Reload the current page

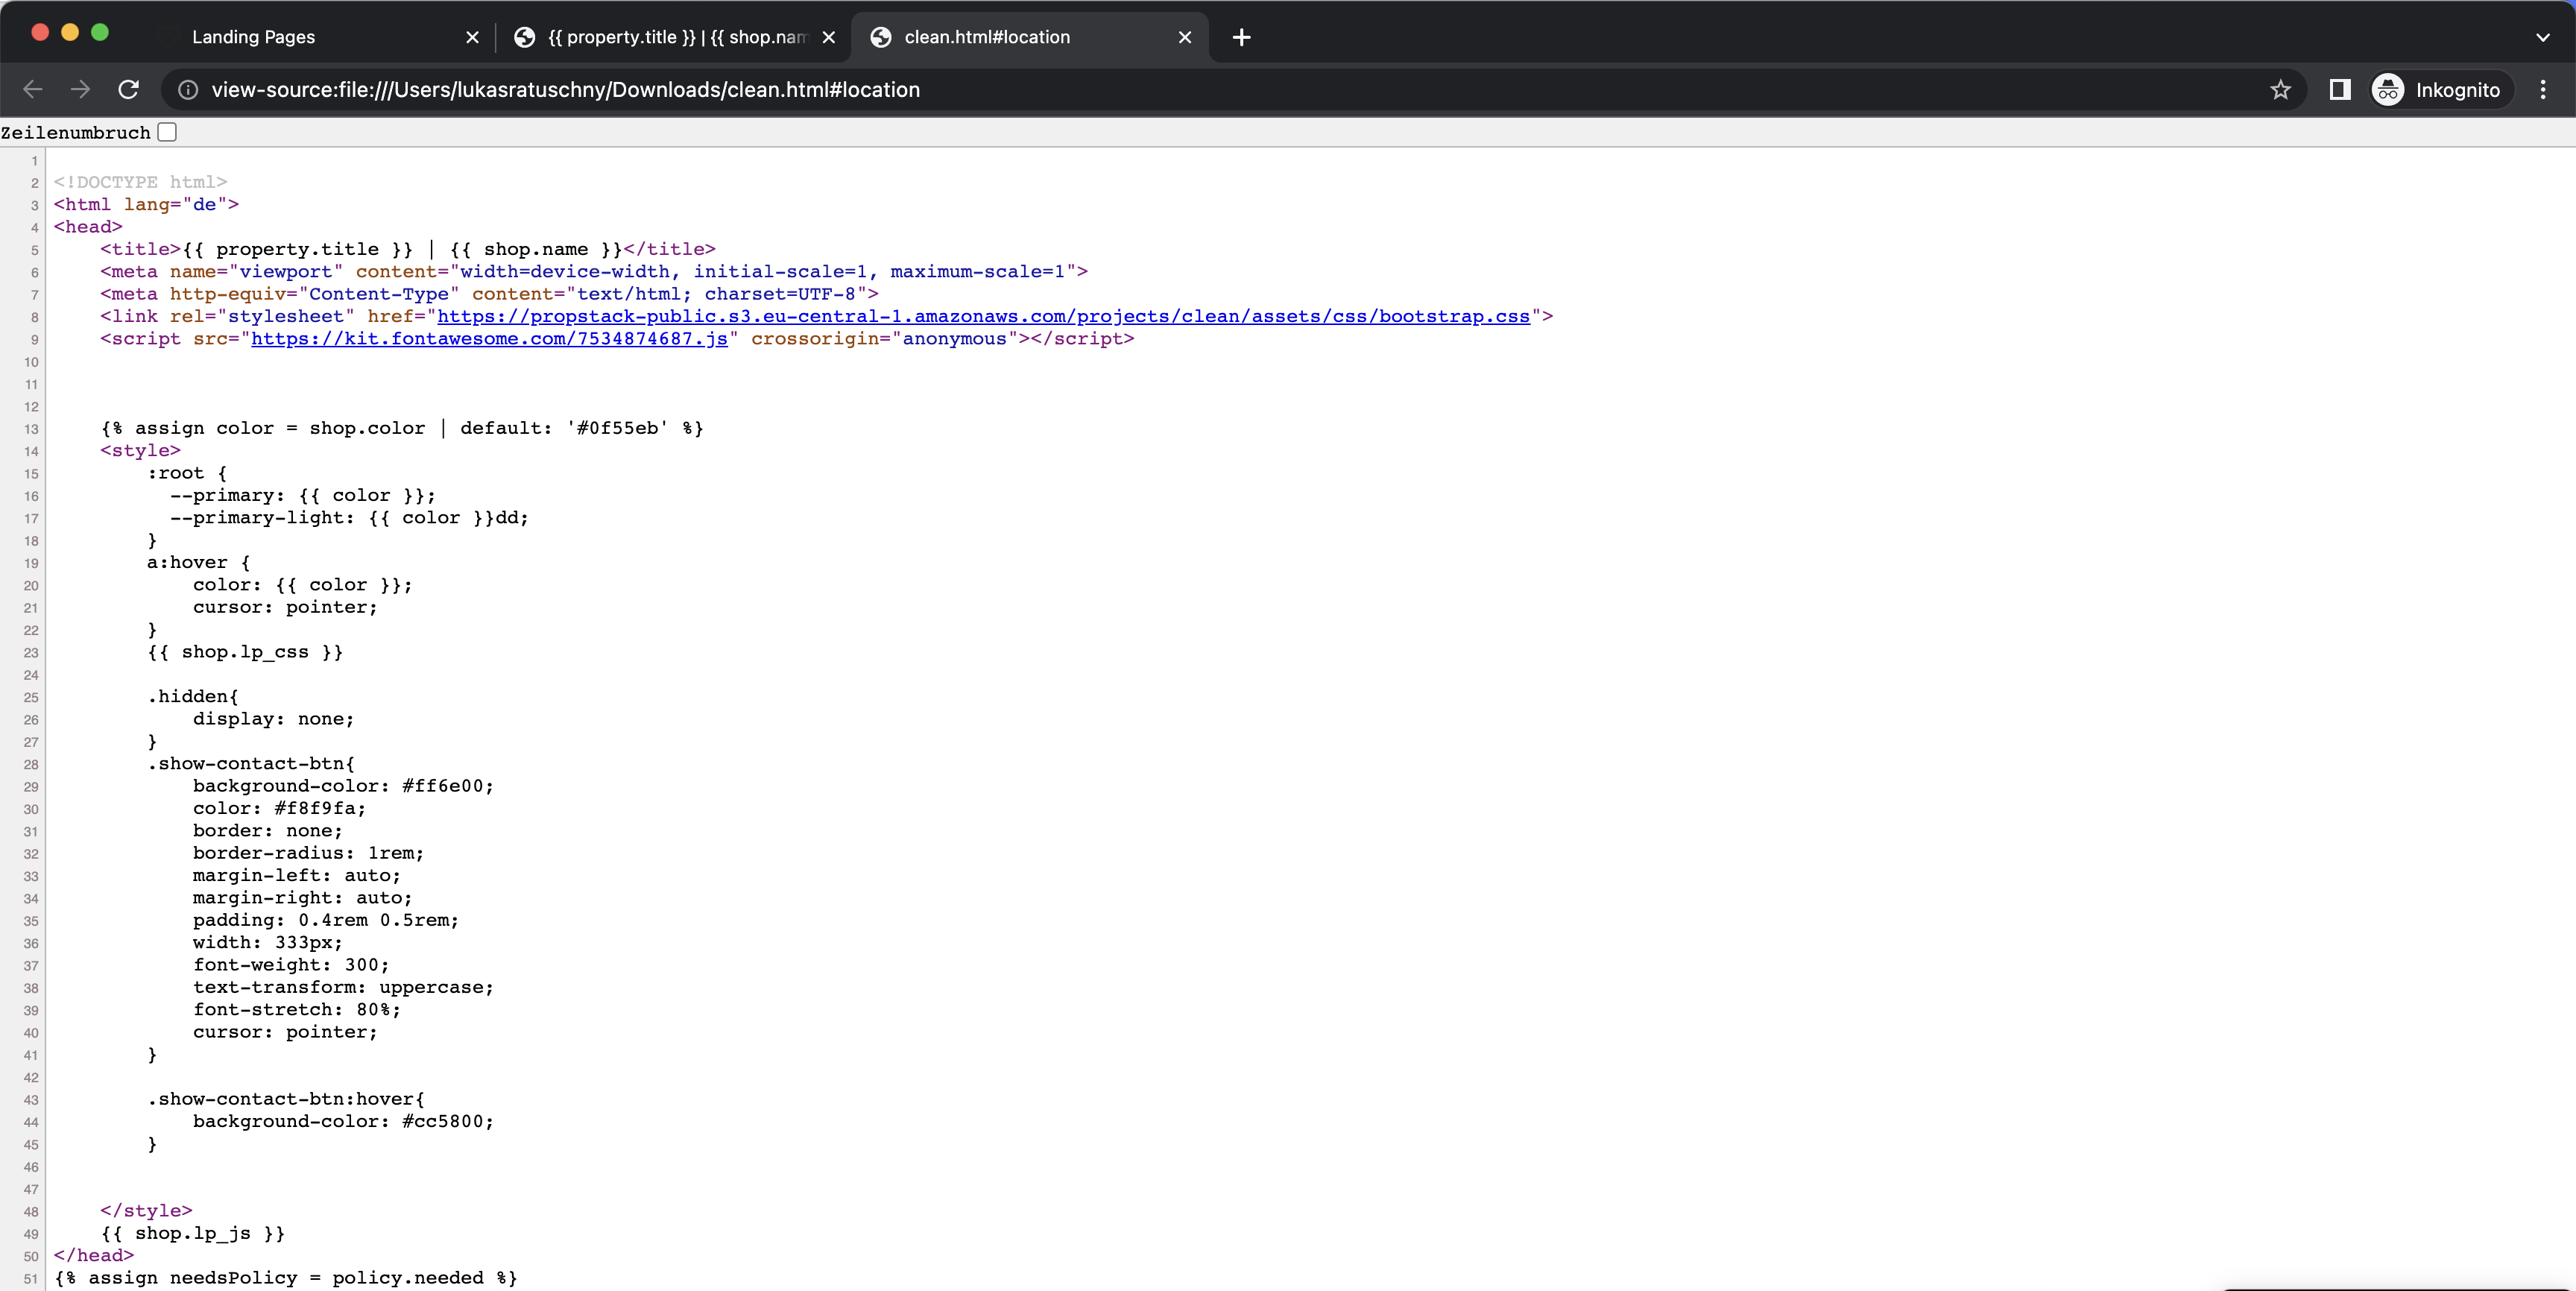pyautogui.click(x=129, y=90)
